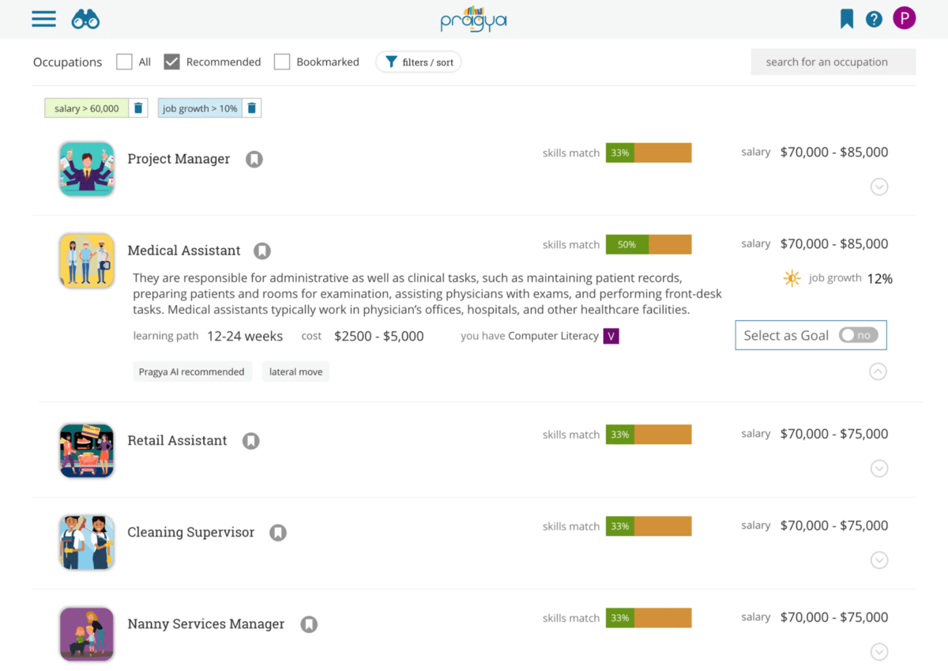Expand the Retail Assistant row
Image resolution: width=948 pixels, height=671 pixels.
(878, 469)
